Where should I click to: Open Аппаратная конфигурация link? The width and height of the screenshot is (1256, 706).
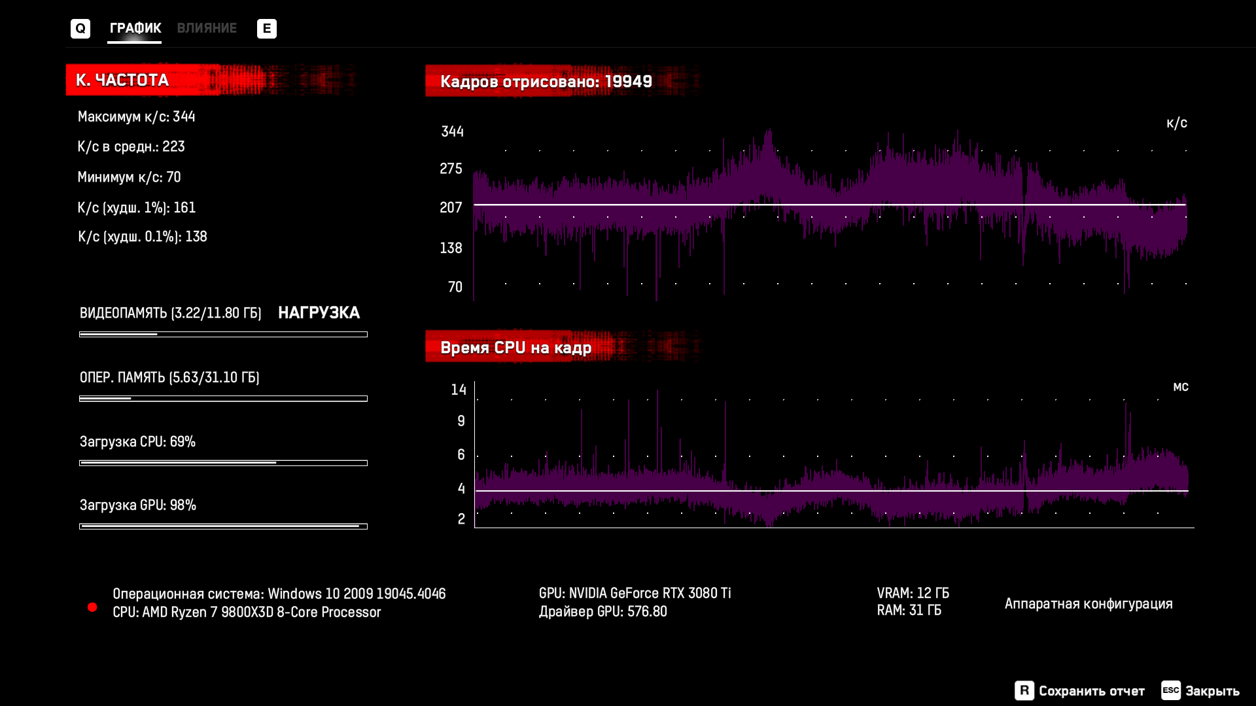click(x=1088, y=603)
